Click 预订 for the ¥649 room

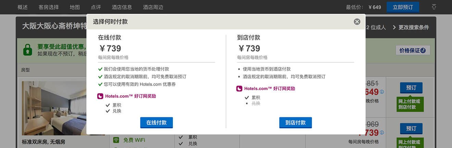coord(411,88)
